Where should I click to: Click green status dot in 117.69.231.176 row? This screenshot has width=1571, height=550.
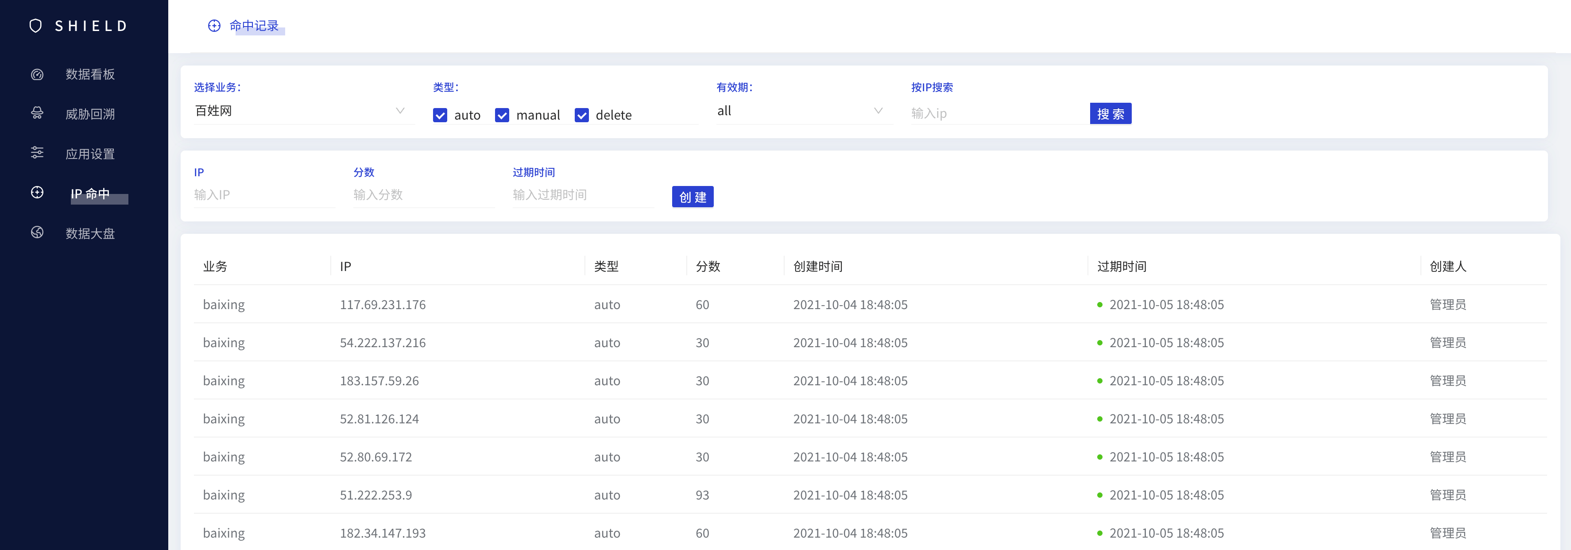(x=1099, y=305)
